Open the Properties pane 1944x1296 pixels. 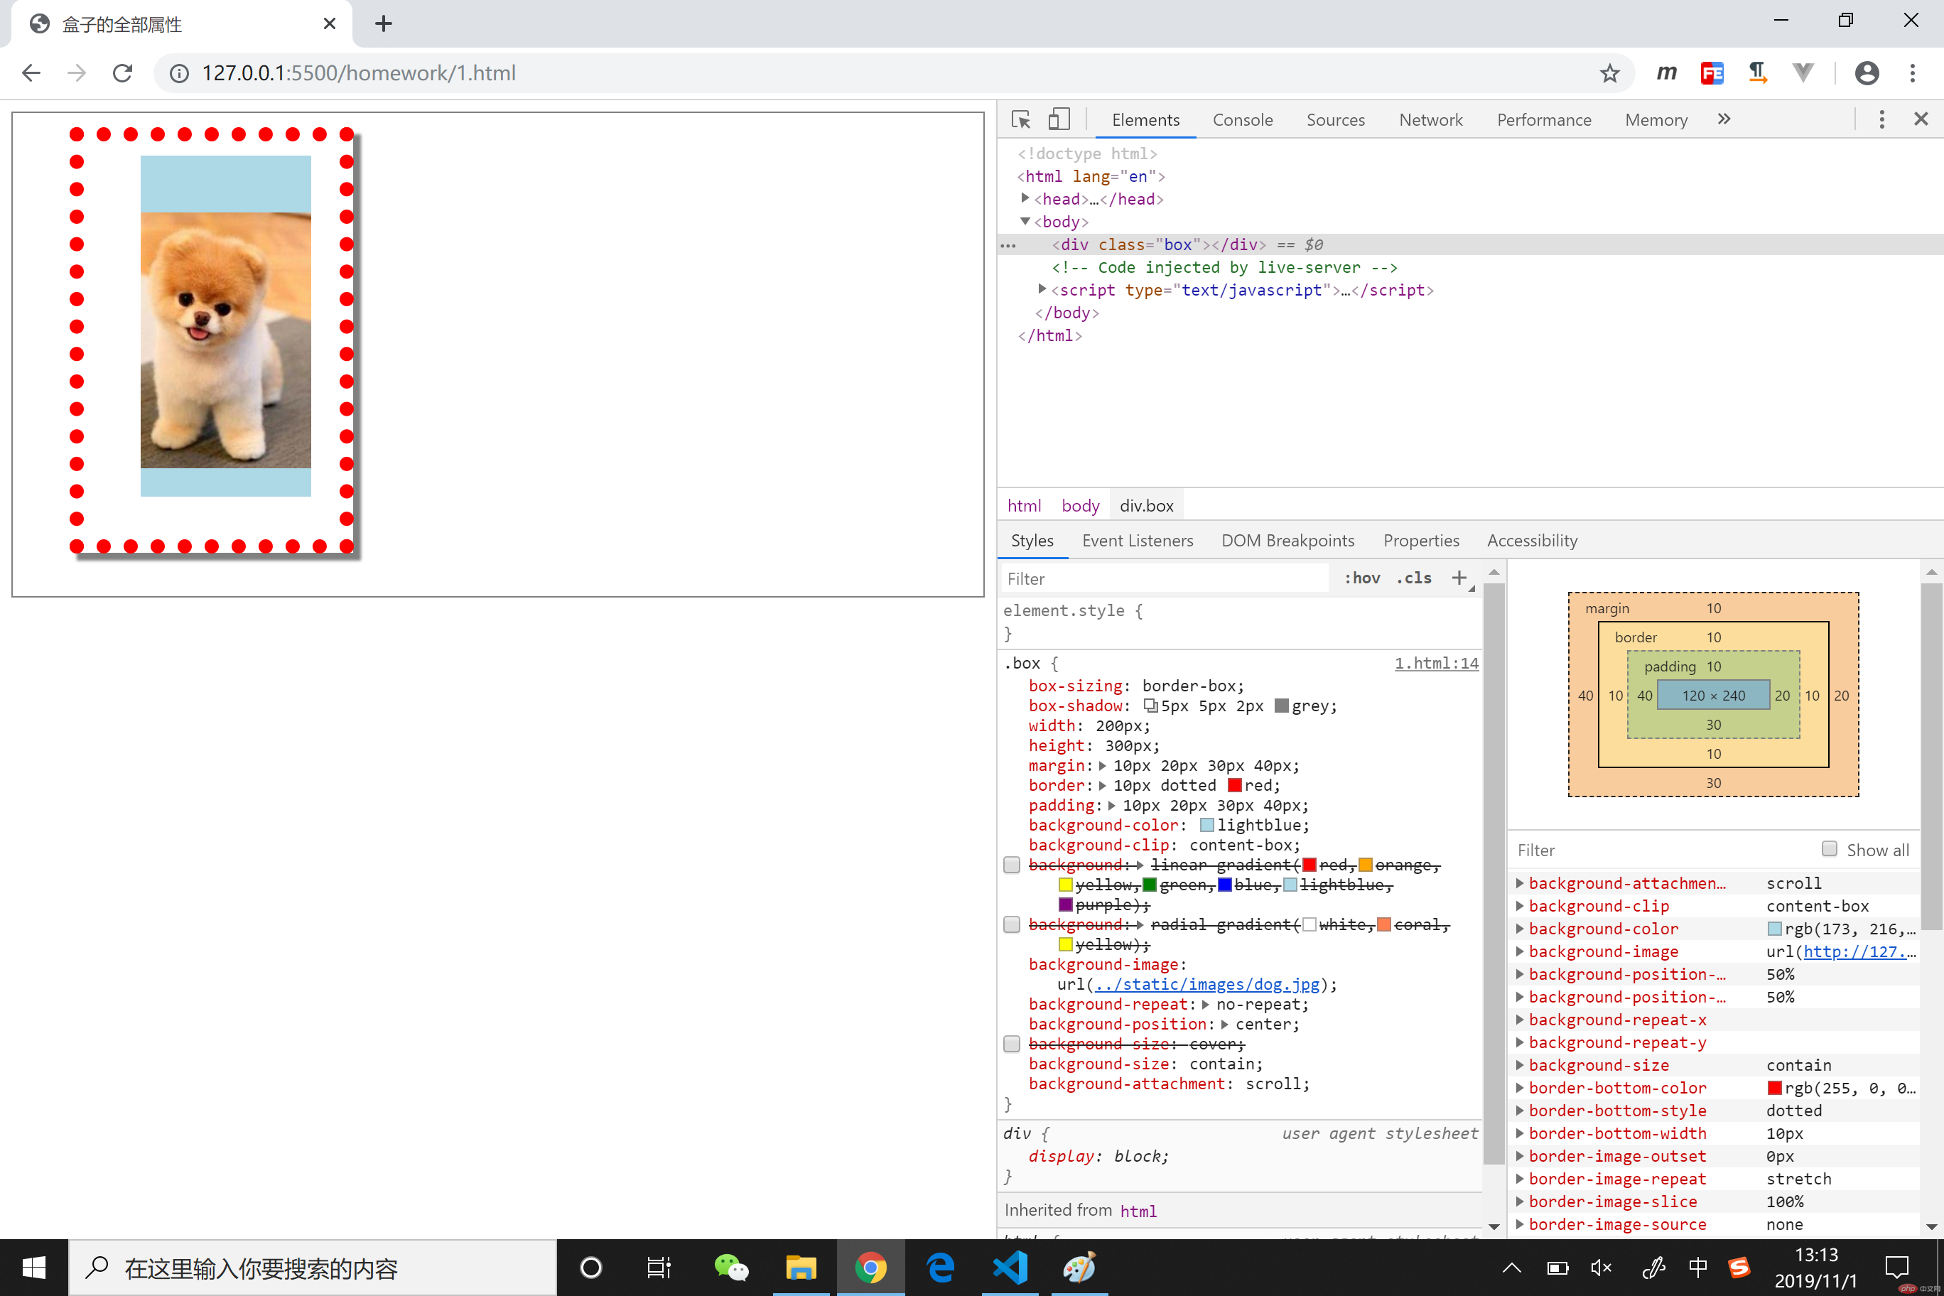click(1421, 541)
